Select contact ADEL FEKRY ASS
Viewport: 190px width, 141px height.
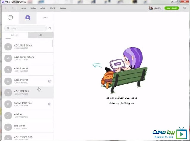(28, 104)
